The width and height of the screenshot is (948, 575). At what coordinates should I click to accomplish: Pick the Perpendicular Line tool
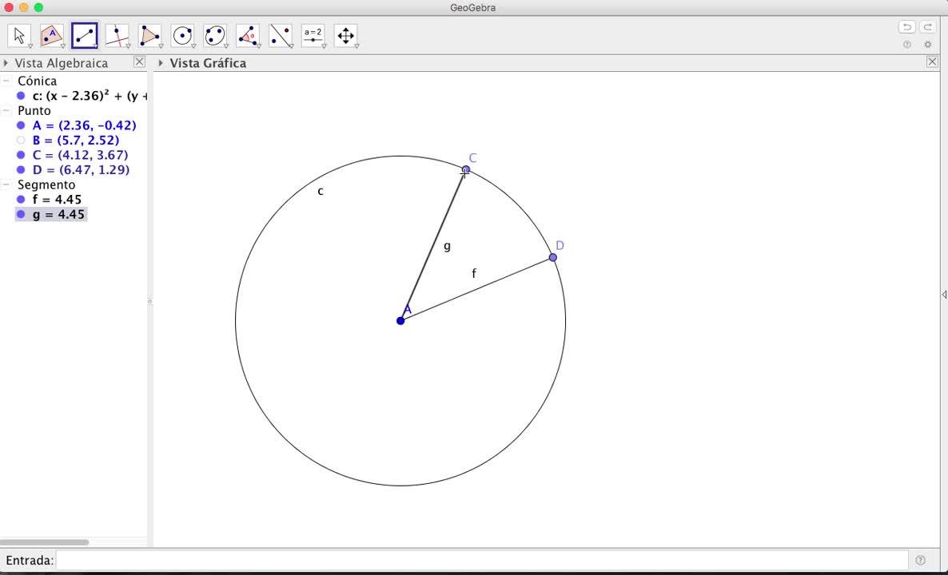coord(117,36)
